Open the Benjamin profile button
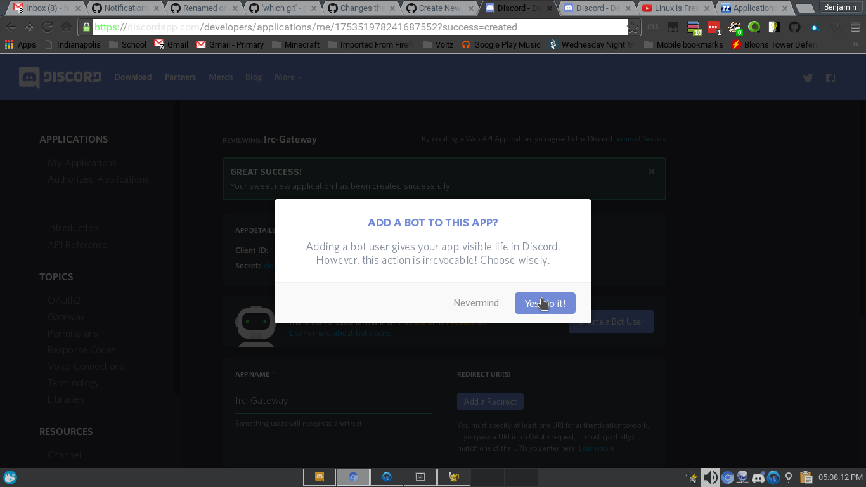The height and width of the screenshot is (487, 866). (x=839, y=7)
